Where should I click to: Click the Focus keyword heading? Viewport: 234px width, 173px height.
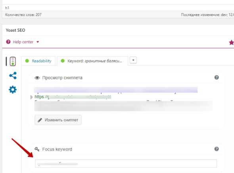[x=57, y=149]
